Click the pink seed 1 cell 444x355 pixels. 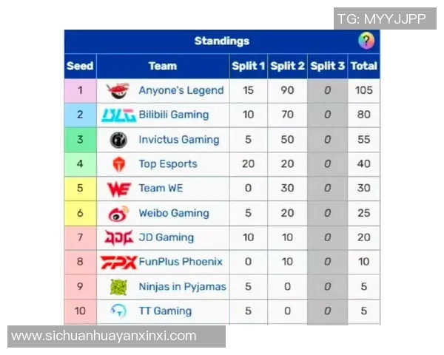pyautogui.click(x=81, y=90)
